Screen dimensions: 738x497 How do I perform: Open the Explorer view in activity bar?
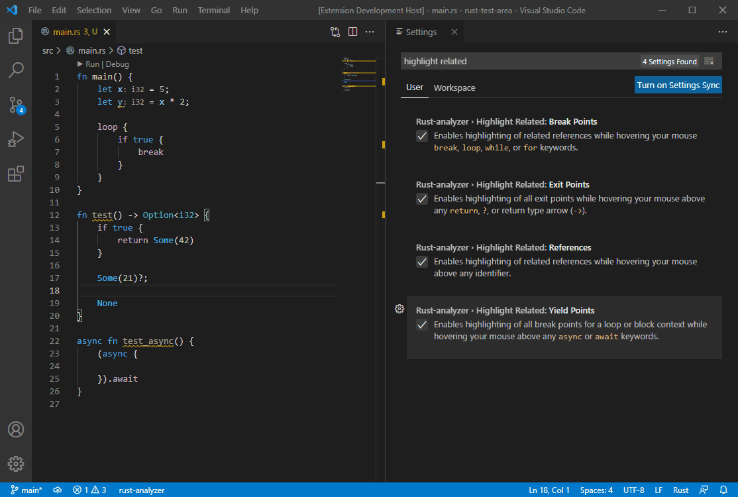tap(16, 36)
